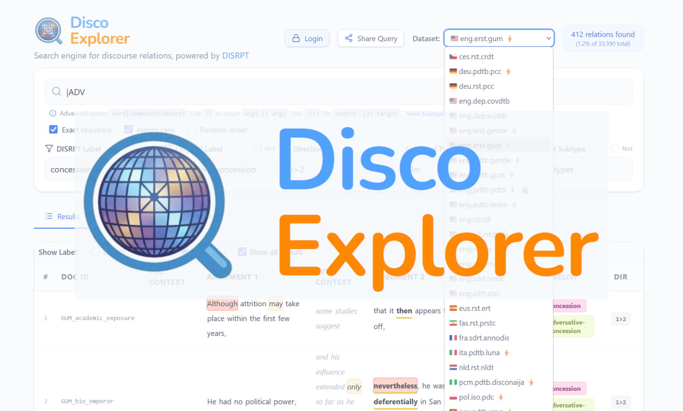
Task: Click the underlined word then in row 1
Action: pos(404,311)
